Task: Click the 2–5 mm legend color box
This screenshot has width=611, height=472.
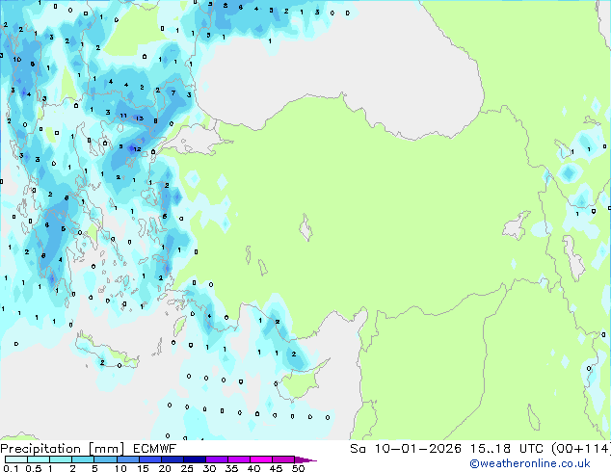Action: point(83,459)
